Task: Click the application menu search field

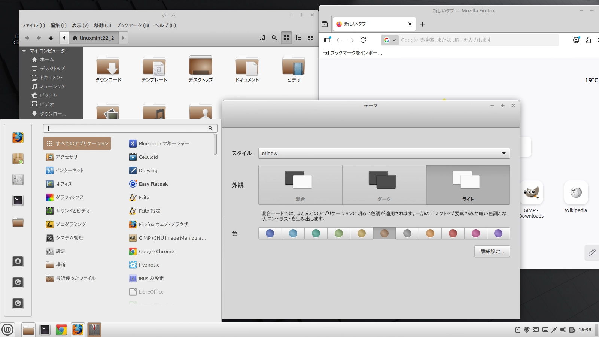Action: pos(130,128)
